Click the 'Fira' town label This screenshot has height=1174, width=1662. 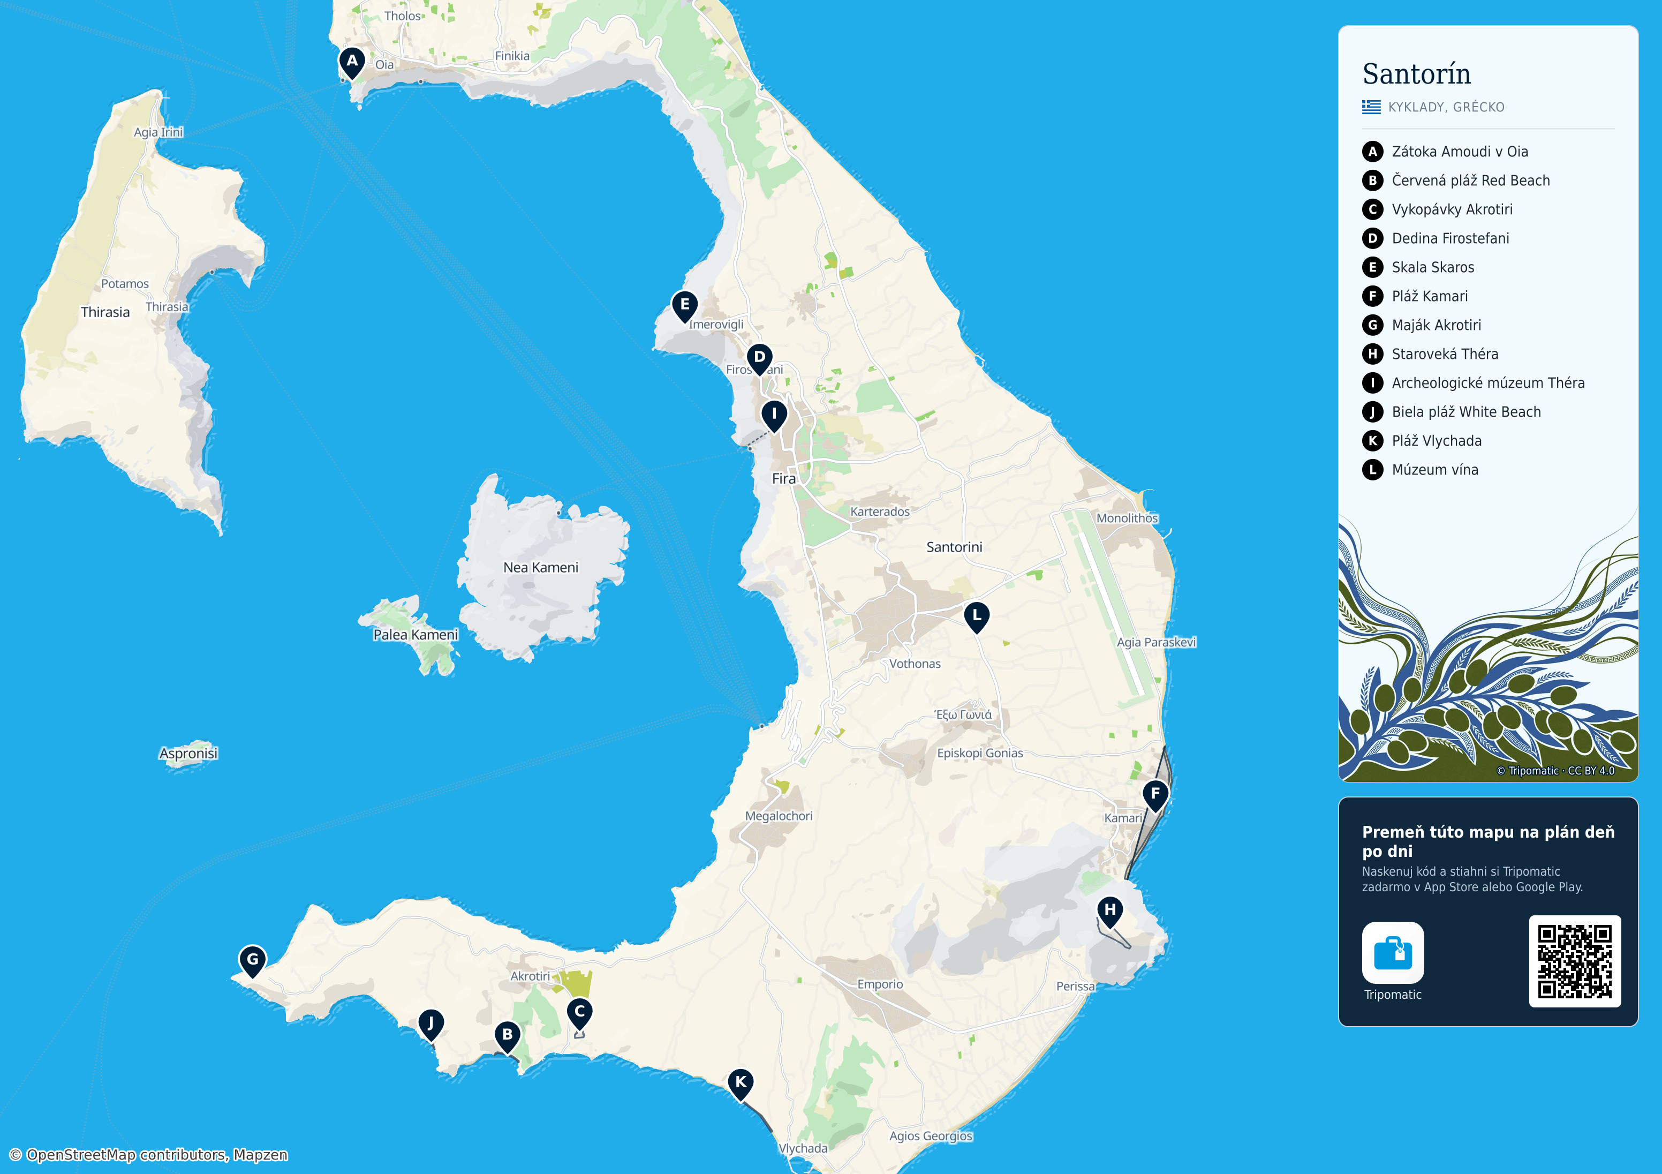783,479
